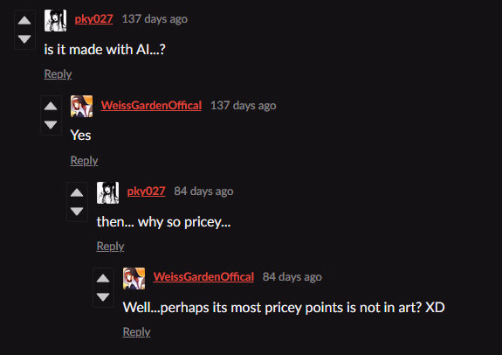Open WeissGardenOffical avatar on last comment

134,278
